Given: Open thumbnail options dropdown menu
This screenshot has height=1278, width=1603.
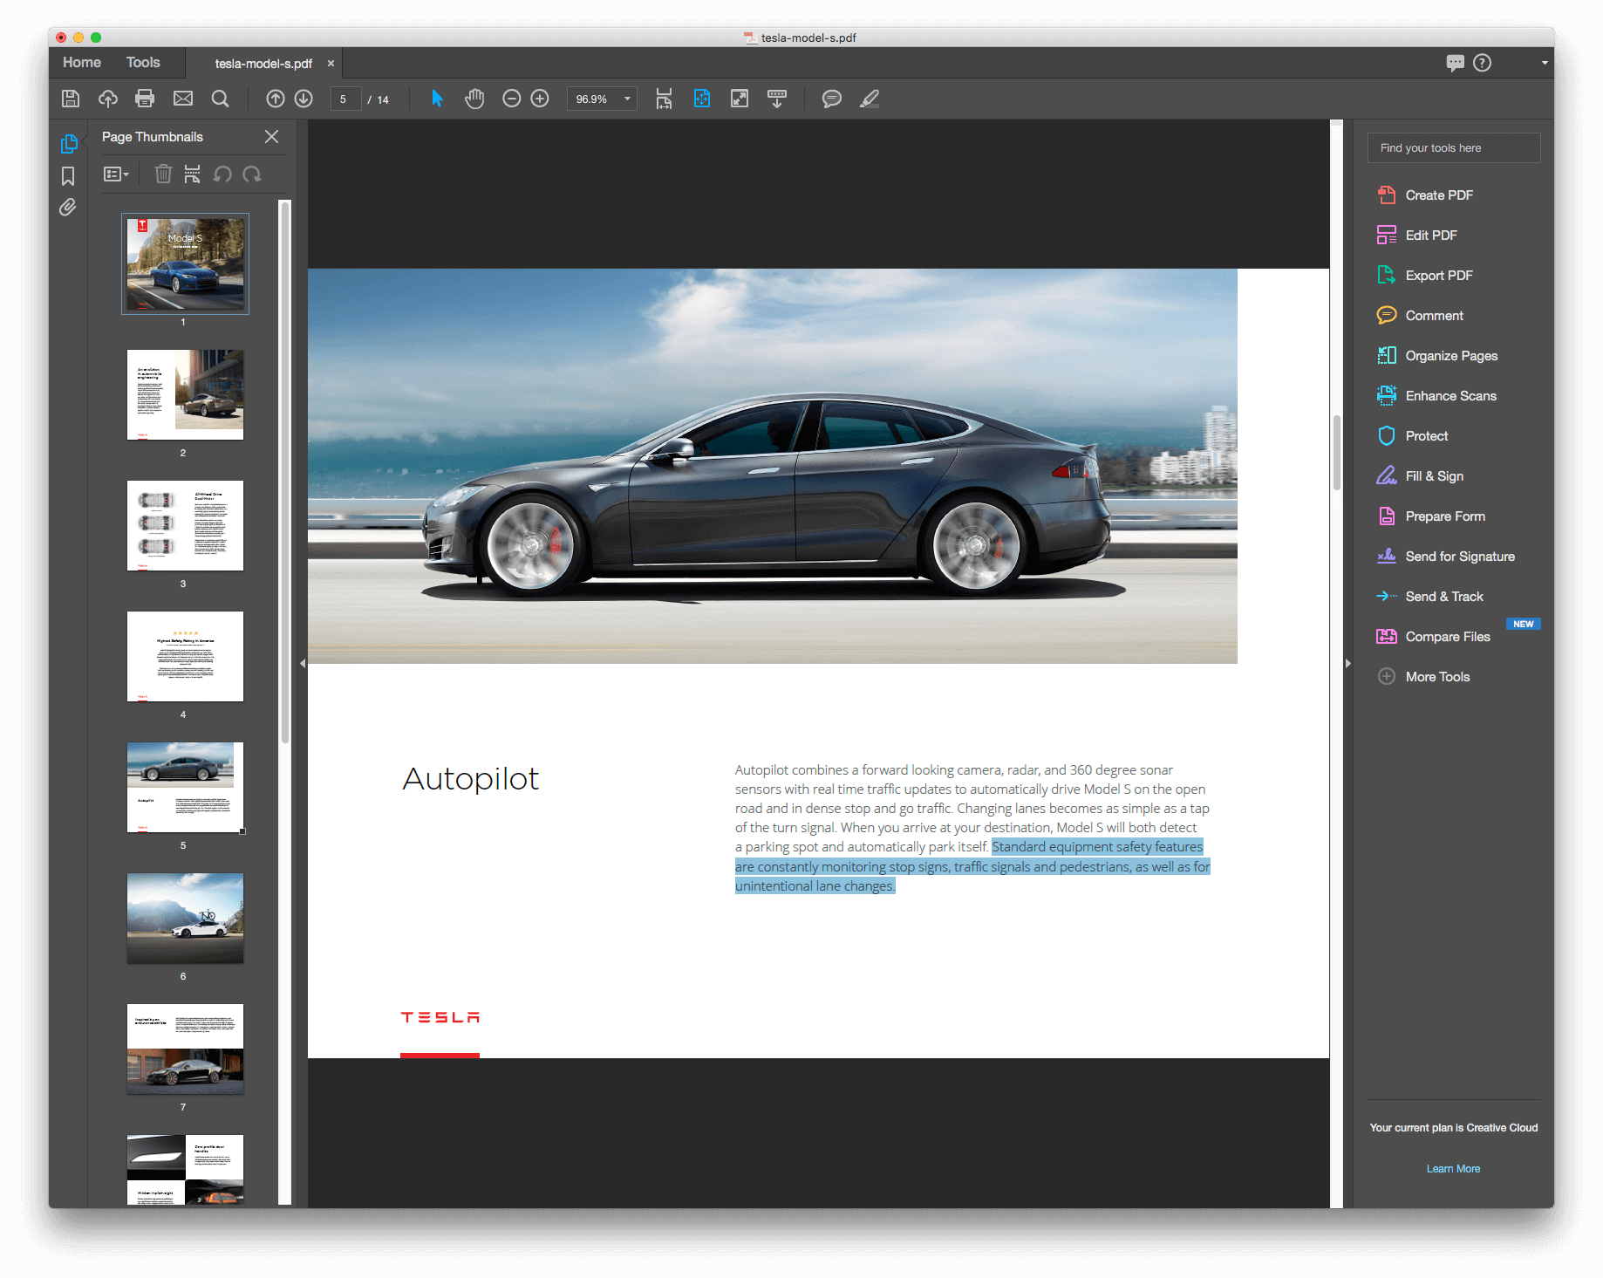Looking at the screenshot, I should pyautogui.click(x=116, y=174).
